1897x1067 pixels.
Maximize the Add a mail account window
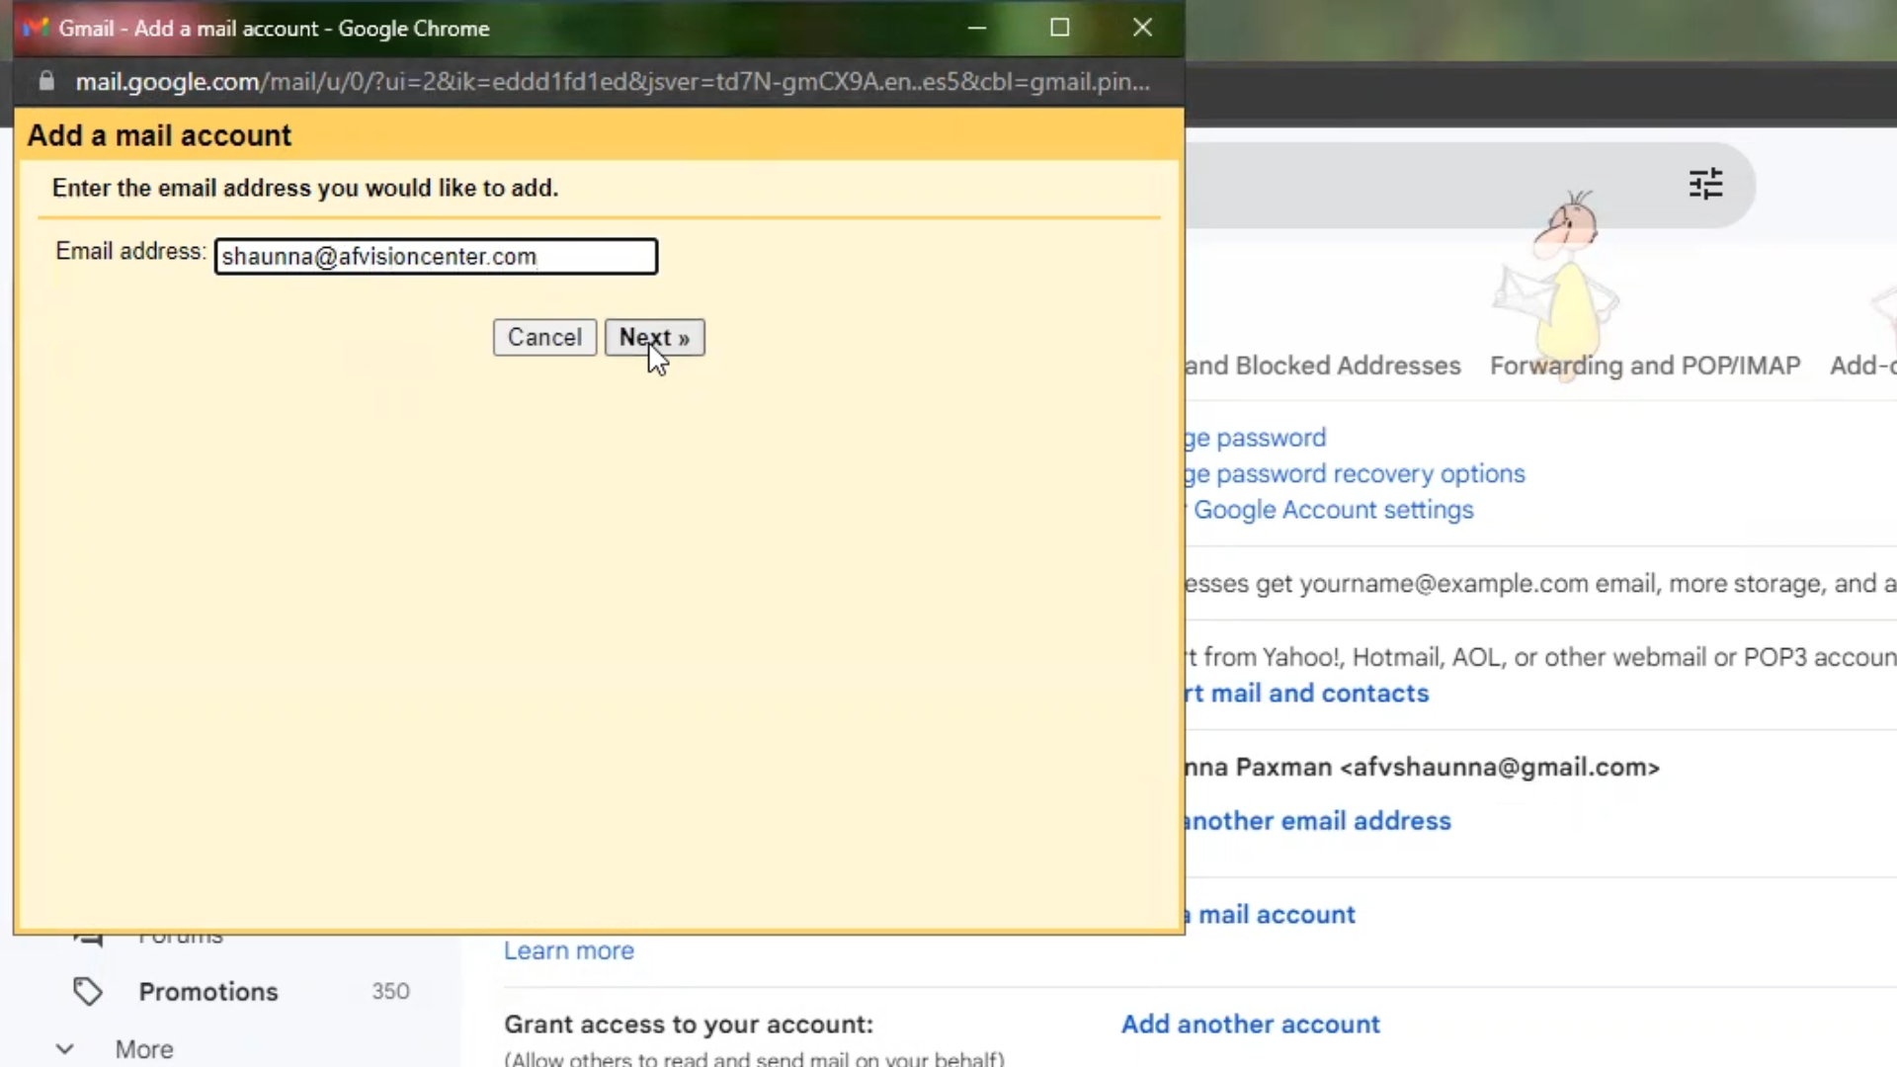[x=1059, y=28]
